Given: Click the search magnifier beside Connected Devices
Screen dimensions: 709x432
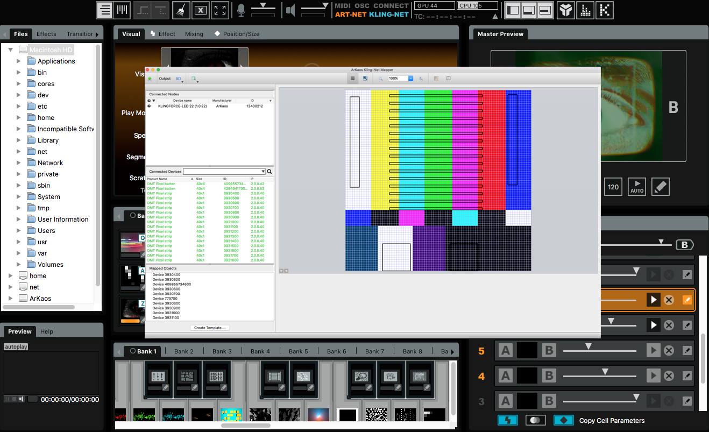Looking at the screenshot, I should coord(270,172).
